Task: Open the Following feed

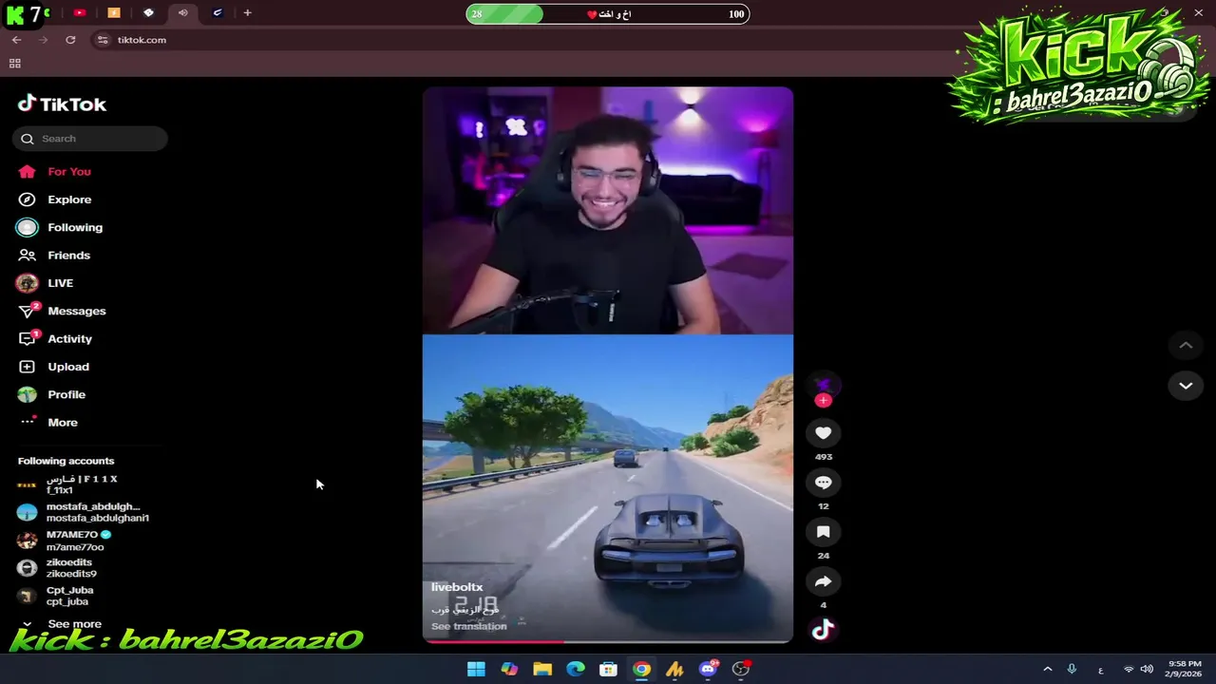Action: (x=60, y=227)
